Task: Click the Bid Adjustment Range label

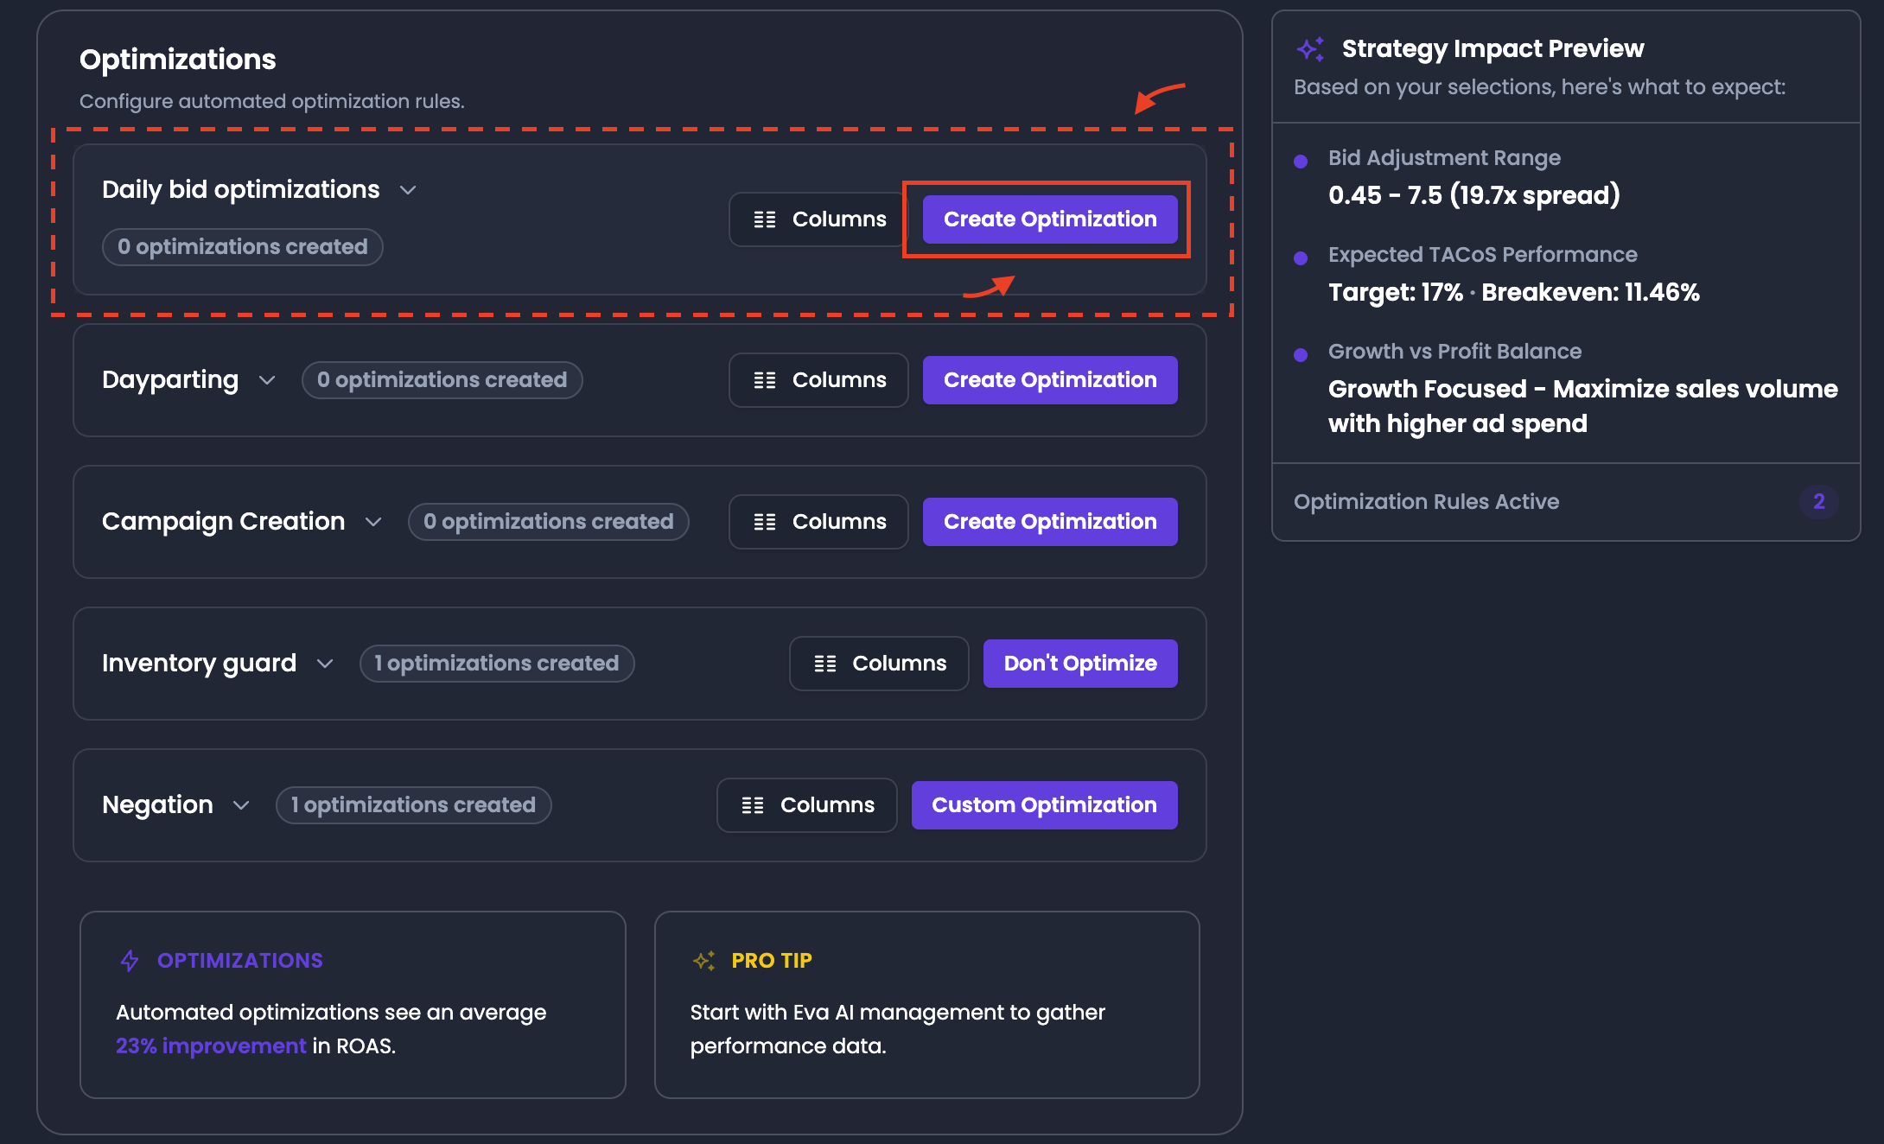Action: [x=1445, y=158]
